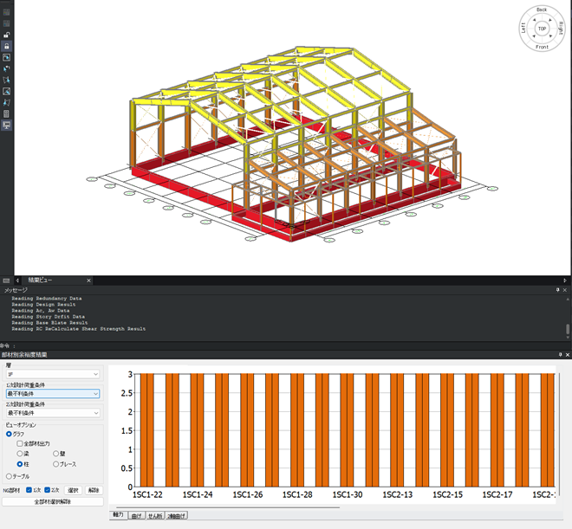The height and width of the screenshot is (529, 572).
Task: Close the 結果ビュー tab
Action: [x=88, y=281]
